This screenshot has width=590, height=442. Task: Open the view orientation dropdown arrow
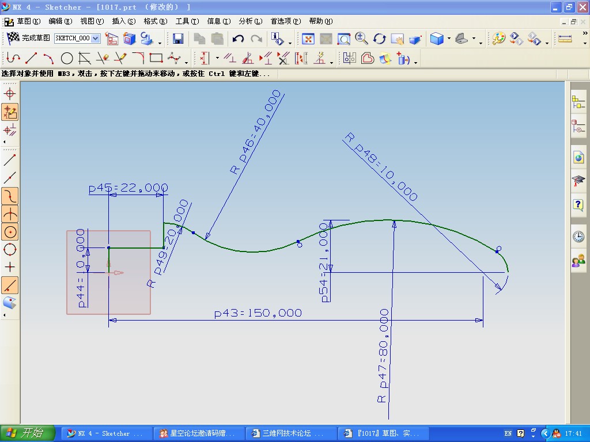[x=474, y=39]
